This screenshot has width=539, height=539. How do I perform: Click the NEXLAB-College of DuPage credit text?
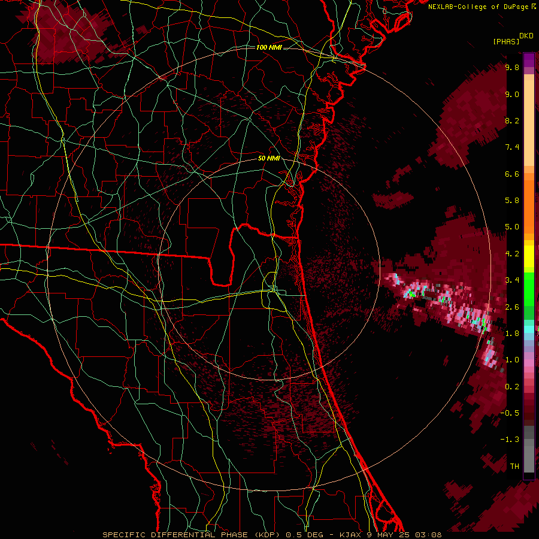(479, 7)
